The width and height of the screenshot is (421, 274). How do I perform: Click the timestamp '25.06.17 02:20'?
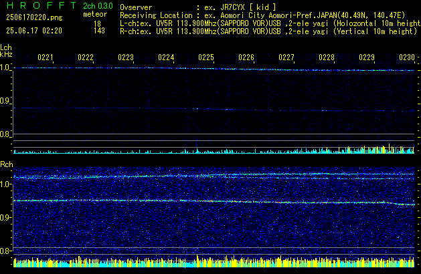tap(34, 31)
